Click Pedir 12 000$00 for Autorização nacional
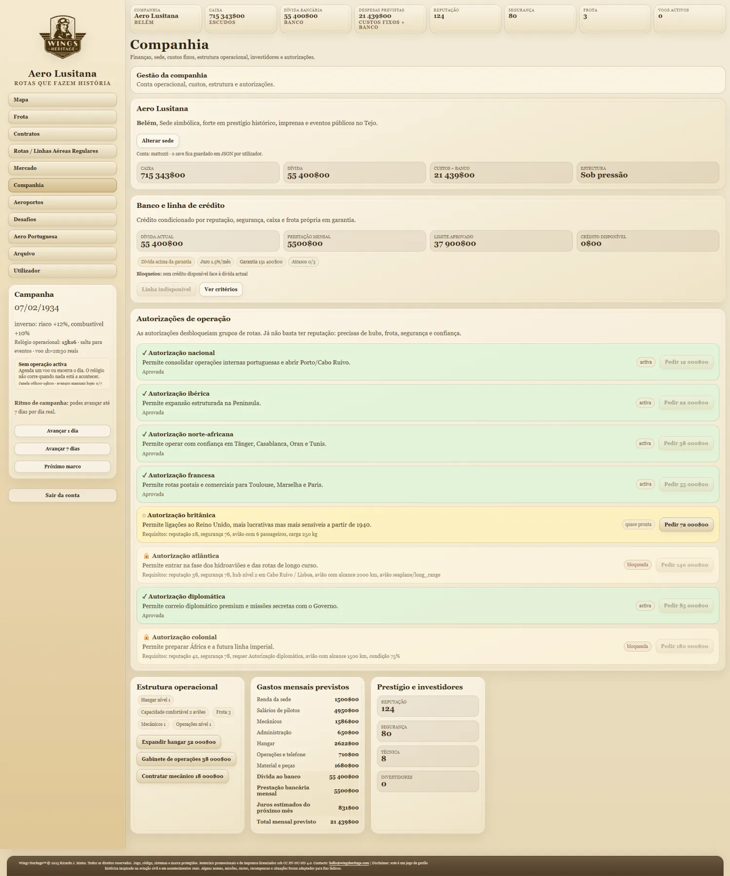 [686, 362]
